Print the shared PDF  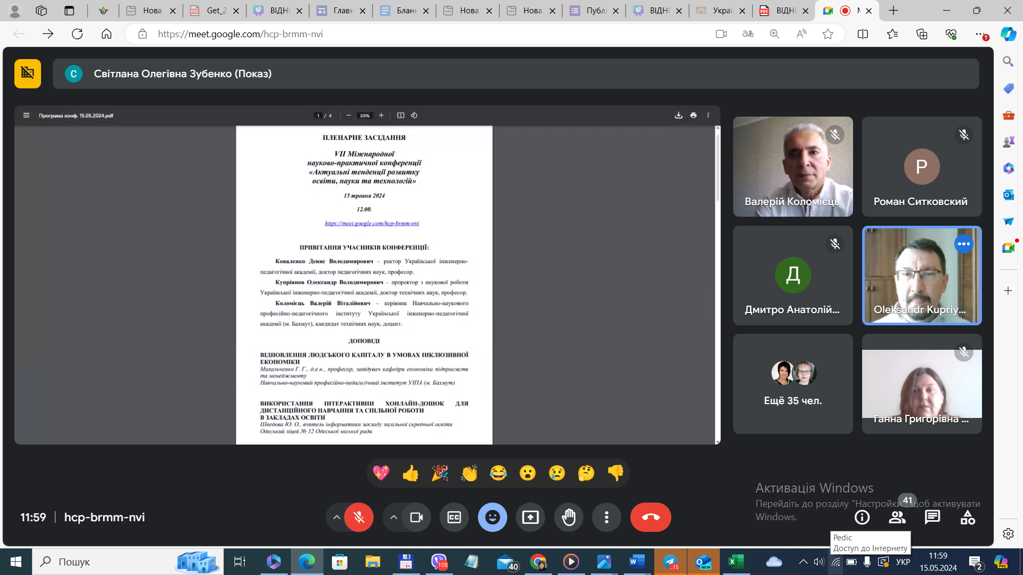click(x=693, y=115)
